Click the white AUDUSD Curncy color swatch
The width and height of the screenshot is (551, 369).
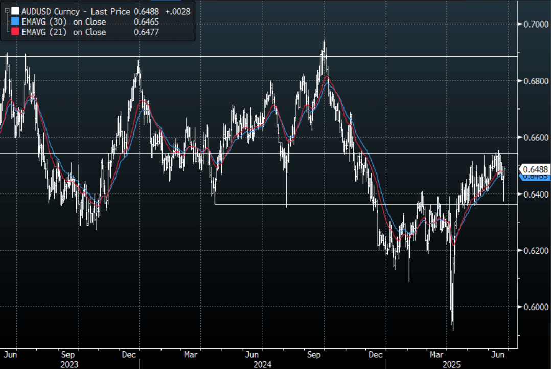click(x=16, y=11)
